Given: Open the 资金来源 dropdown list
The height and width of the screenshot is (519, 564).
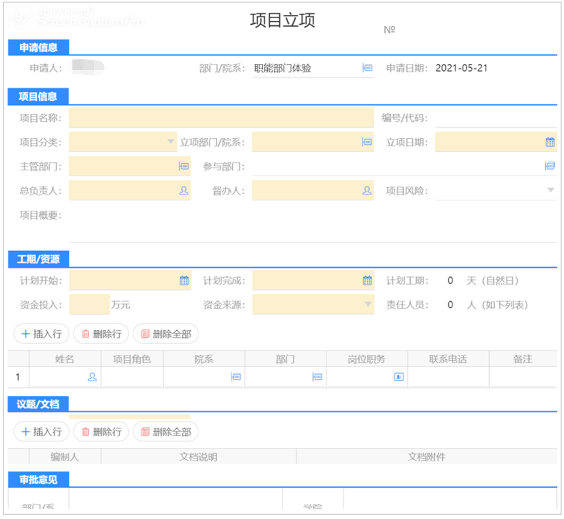Looking at the screenshot, I should click(x=367, y=305).
